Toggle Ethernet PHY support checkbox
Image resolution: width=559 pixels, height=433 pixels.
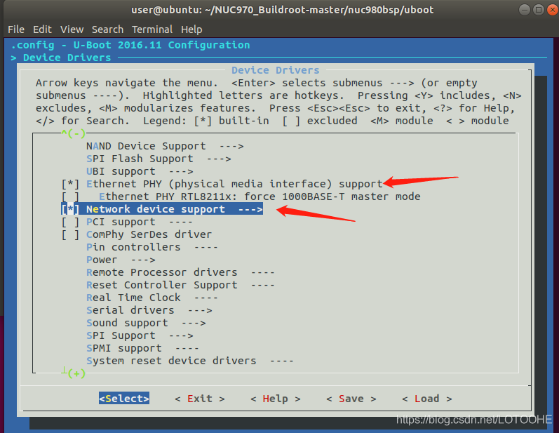pyautogui.click(x=70, y=184)
